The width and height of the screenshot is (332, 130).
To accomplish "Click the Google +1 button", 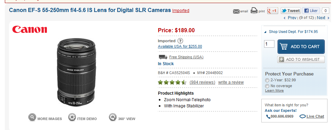I will pyautogui.click(x=272, y=11).
